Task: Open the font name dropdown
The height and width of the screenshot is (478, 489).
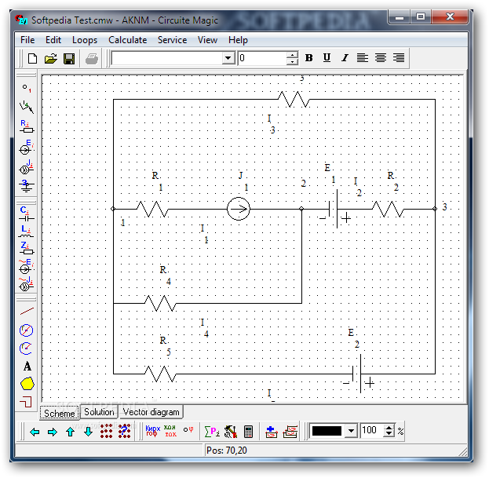Action: click(228, 58)
